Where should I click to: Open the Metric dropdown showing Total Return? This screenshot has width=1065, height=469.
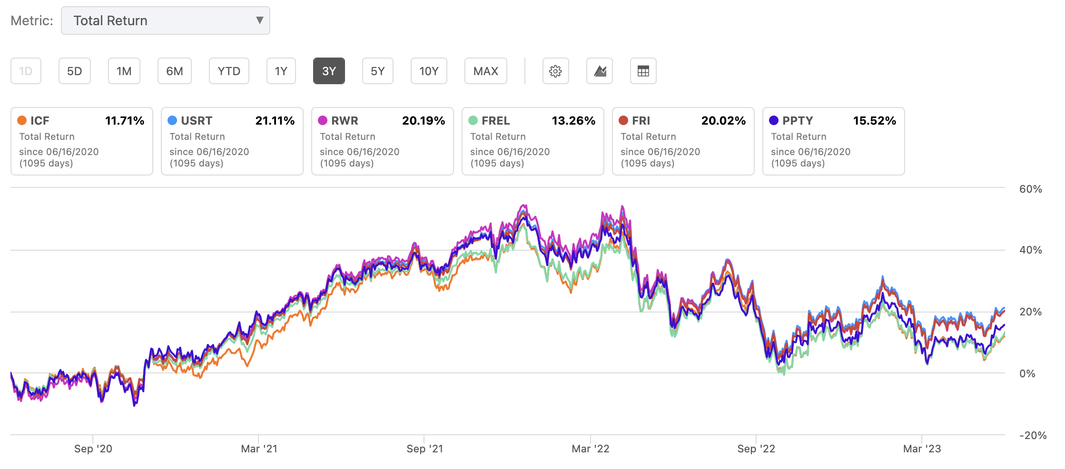click(x=165, y=20)
